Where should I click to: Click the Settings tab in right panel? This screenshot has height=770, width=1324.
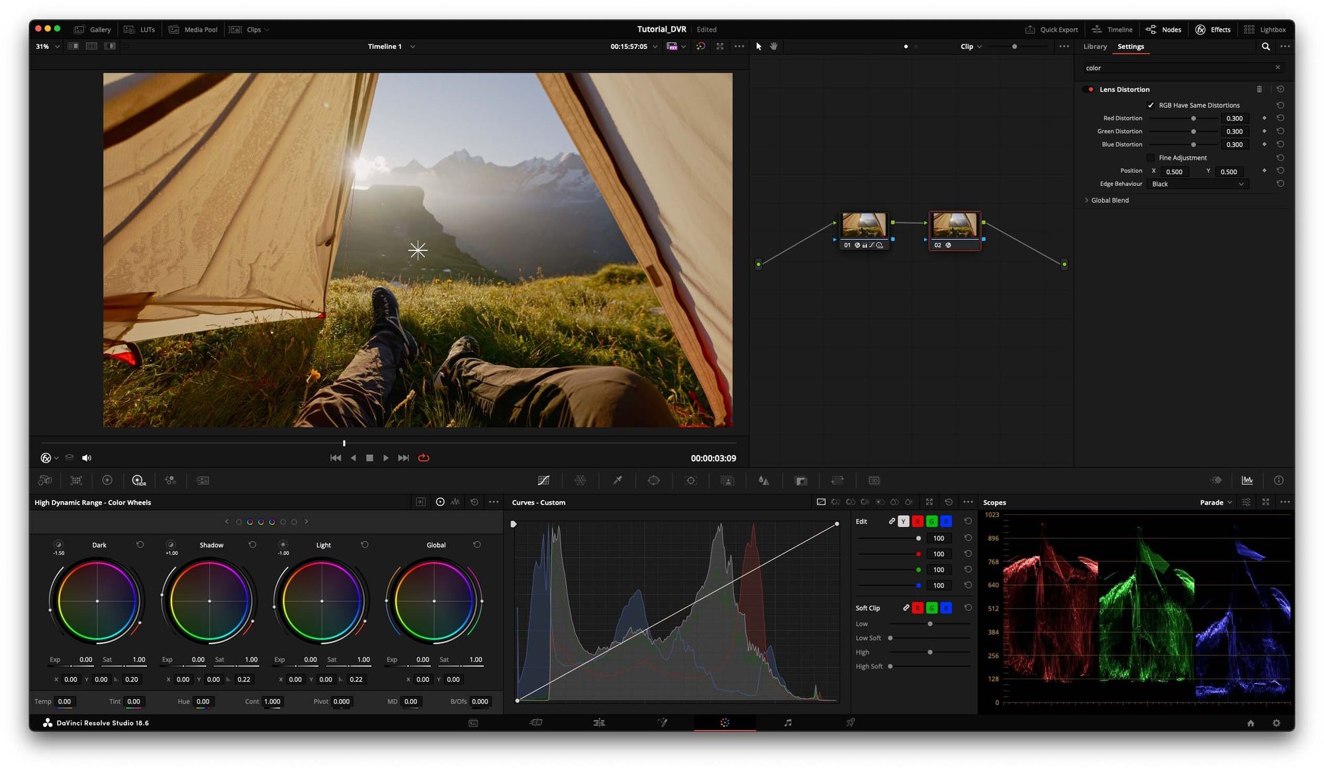pos(1131,46)
